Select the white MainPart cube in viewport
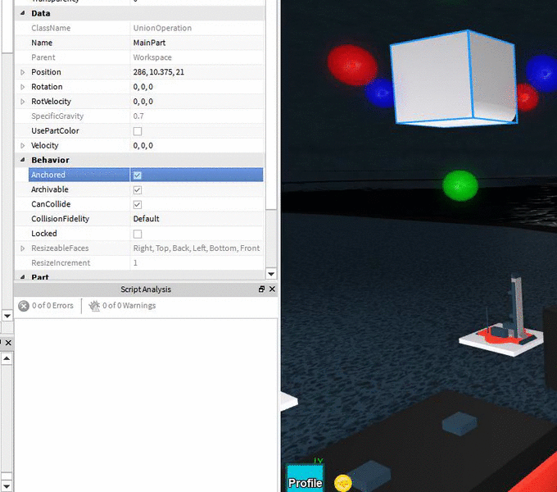The width and height of the screenshot is (557, 492). pyautogui.click(x=454, y=78)
